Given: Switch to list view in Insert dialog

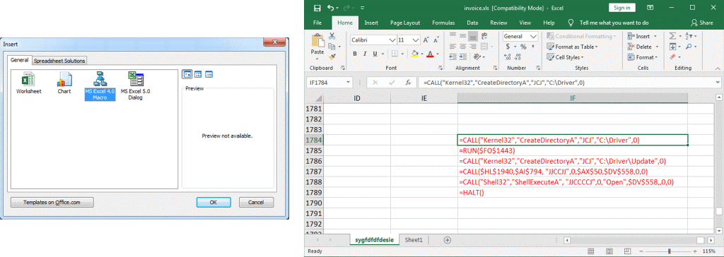Looking at the screenshot, I should point(198,74).
